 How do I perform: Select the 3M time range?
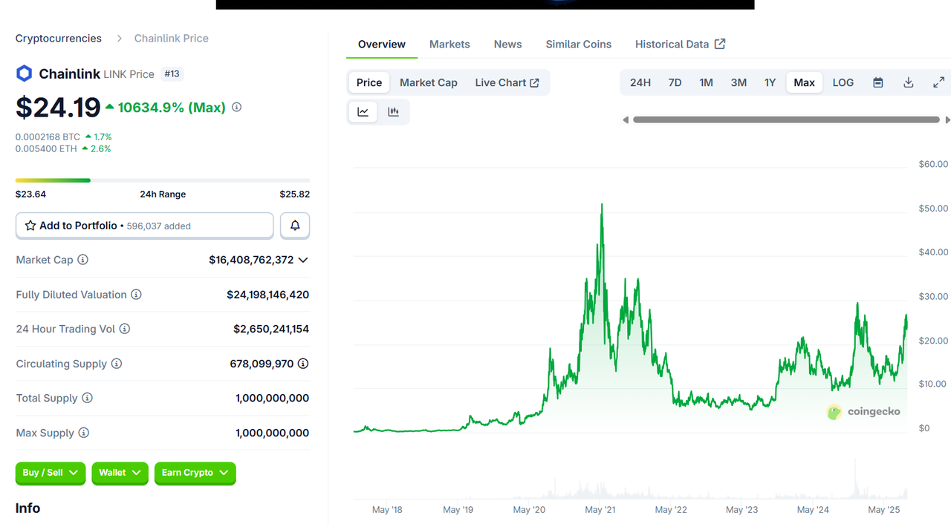[x=739, y=82]
